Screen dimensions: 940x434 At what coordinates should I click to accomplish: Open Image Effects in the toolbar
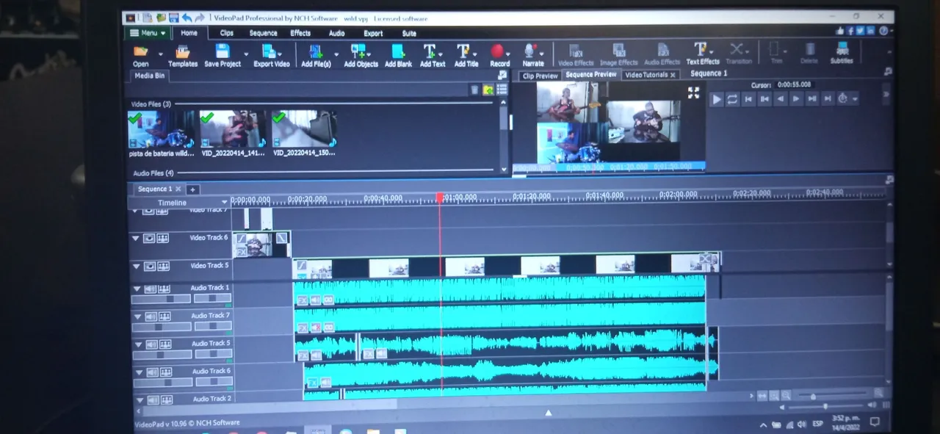click(x=618, y=55)
